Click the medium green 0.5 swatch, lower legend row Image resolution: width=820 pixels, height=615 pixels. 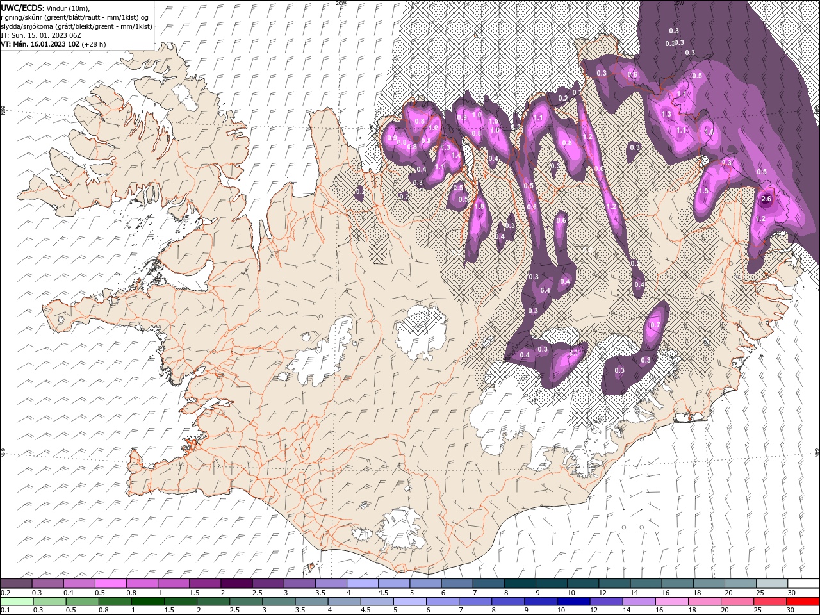pyautogui.click(x=82, y=602)
